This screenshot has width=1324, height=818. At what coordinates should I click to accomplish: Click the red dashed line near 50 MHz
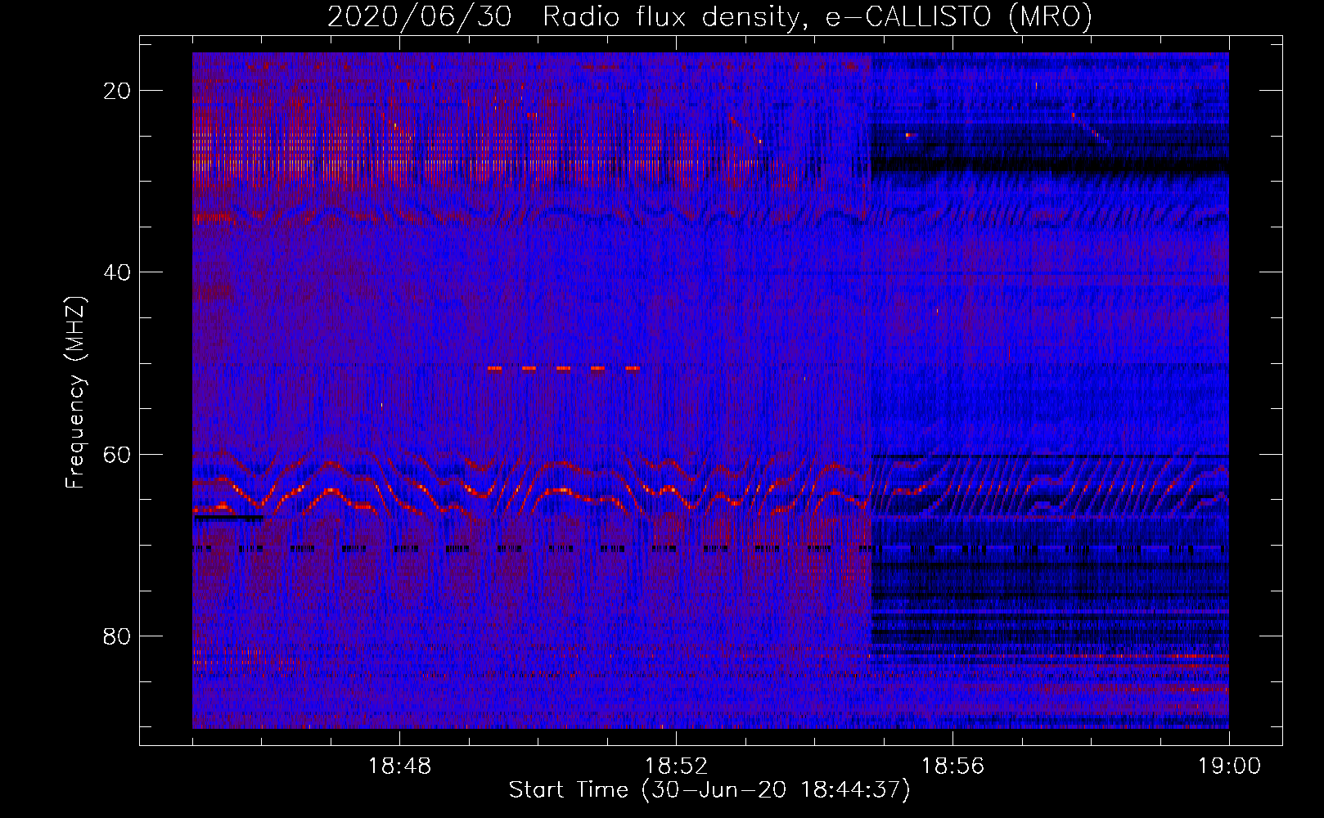click(563, 369)
